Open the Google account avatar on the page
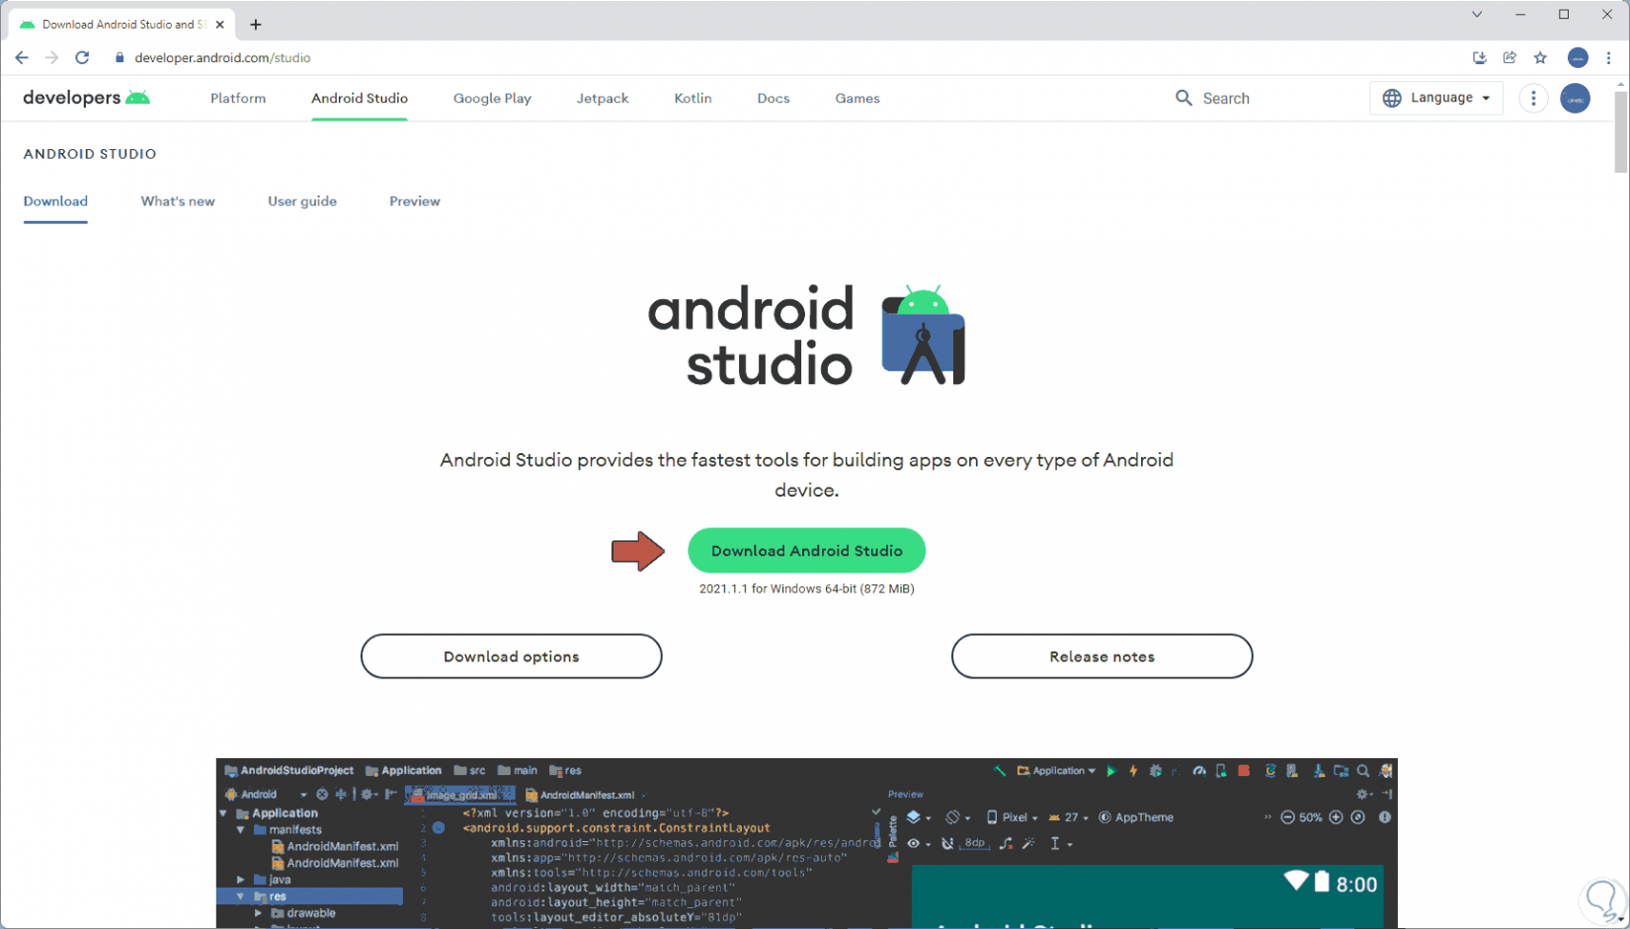This screenshot has height=929, width=1630. [1575, 99]
